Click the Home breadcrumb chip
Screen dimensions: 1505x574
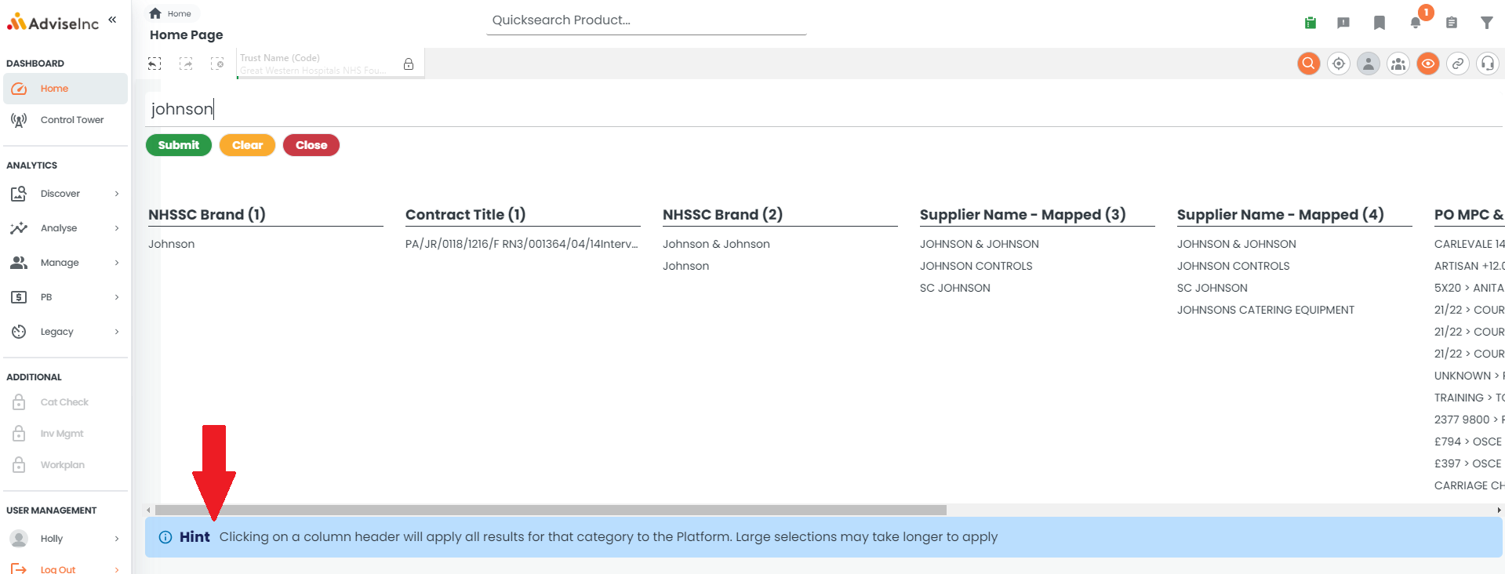171,13
